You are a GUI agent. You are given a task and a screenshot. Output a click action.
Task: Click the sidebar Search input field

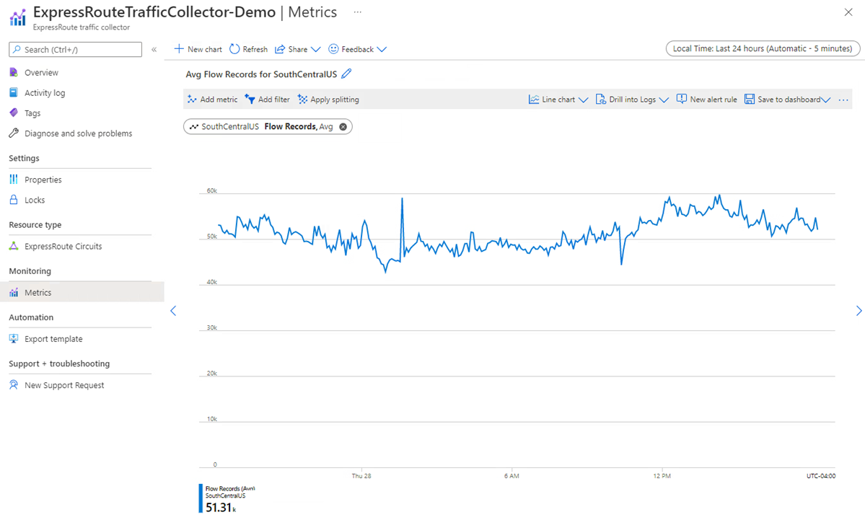point(76,50)
